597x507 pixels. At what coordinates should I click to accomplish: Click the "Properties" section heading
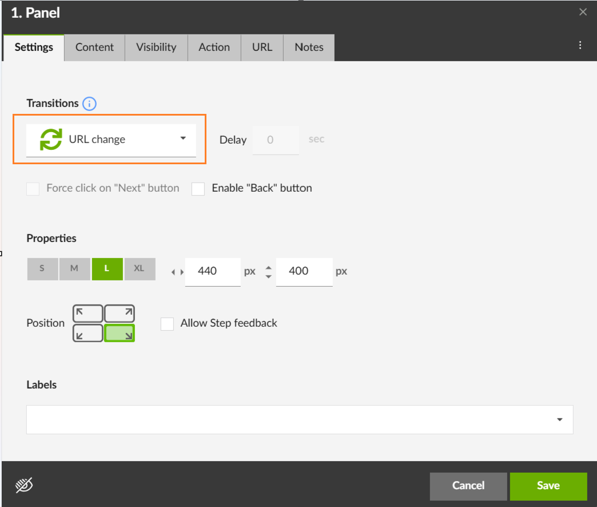[x=51, y=239]
